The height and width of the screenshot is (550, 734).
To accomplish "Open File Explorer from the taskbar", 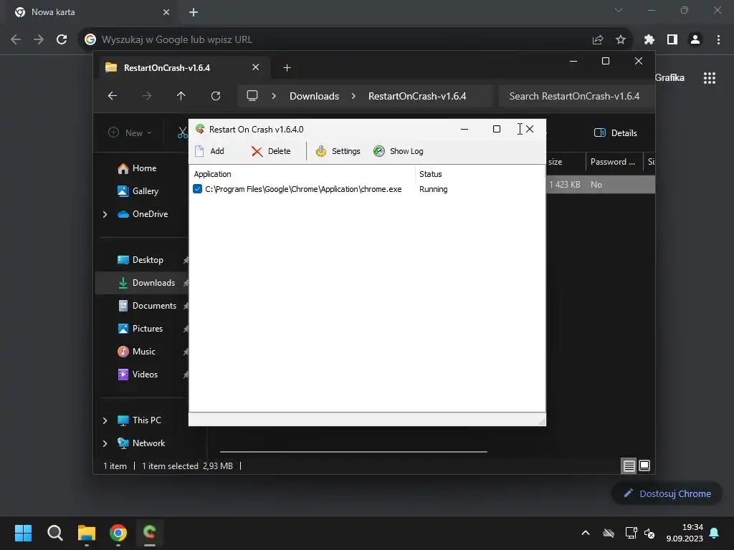I will coord(87,533).
